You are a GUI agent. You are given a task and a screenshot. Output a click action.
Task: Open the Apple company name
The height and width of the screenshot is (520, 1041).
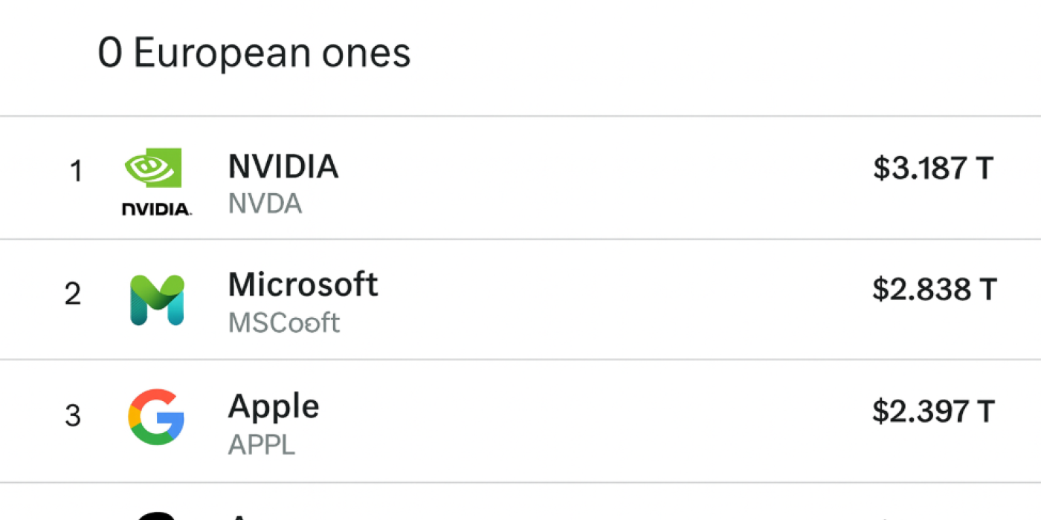click(x=274, y=406)
